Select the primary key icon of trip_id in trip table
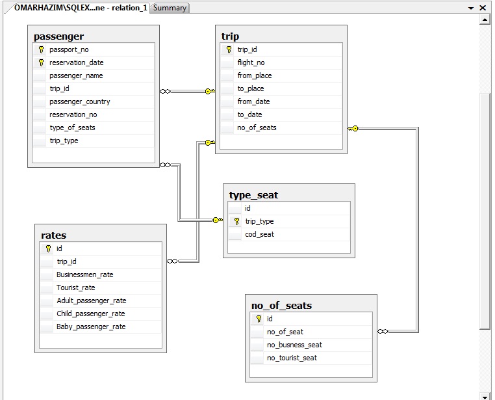The width and height of the screenshot is (495, 400). 229,49
